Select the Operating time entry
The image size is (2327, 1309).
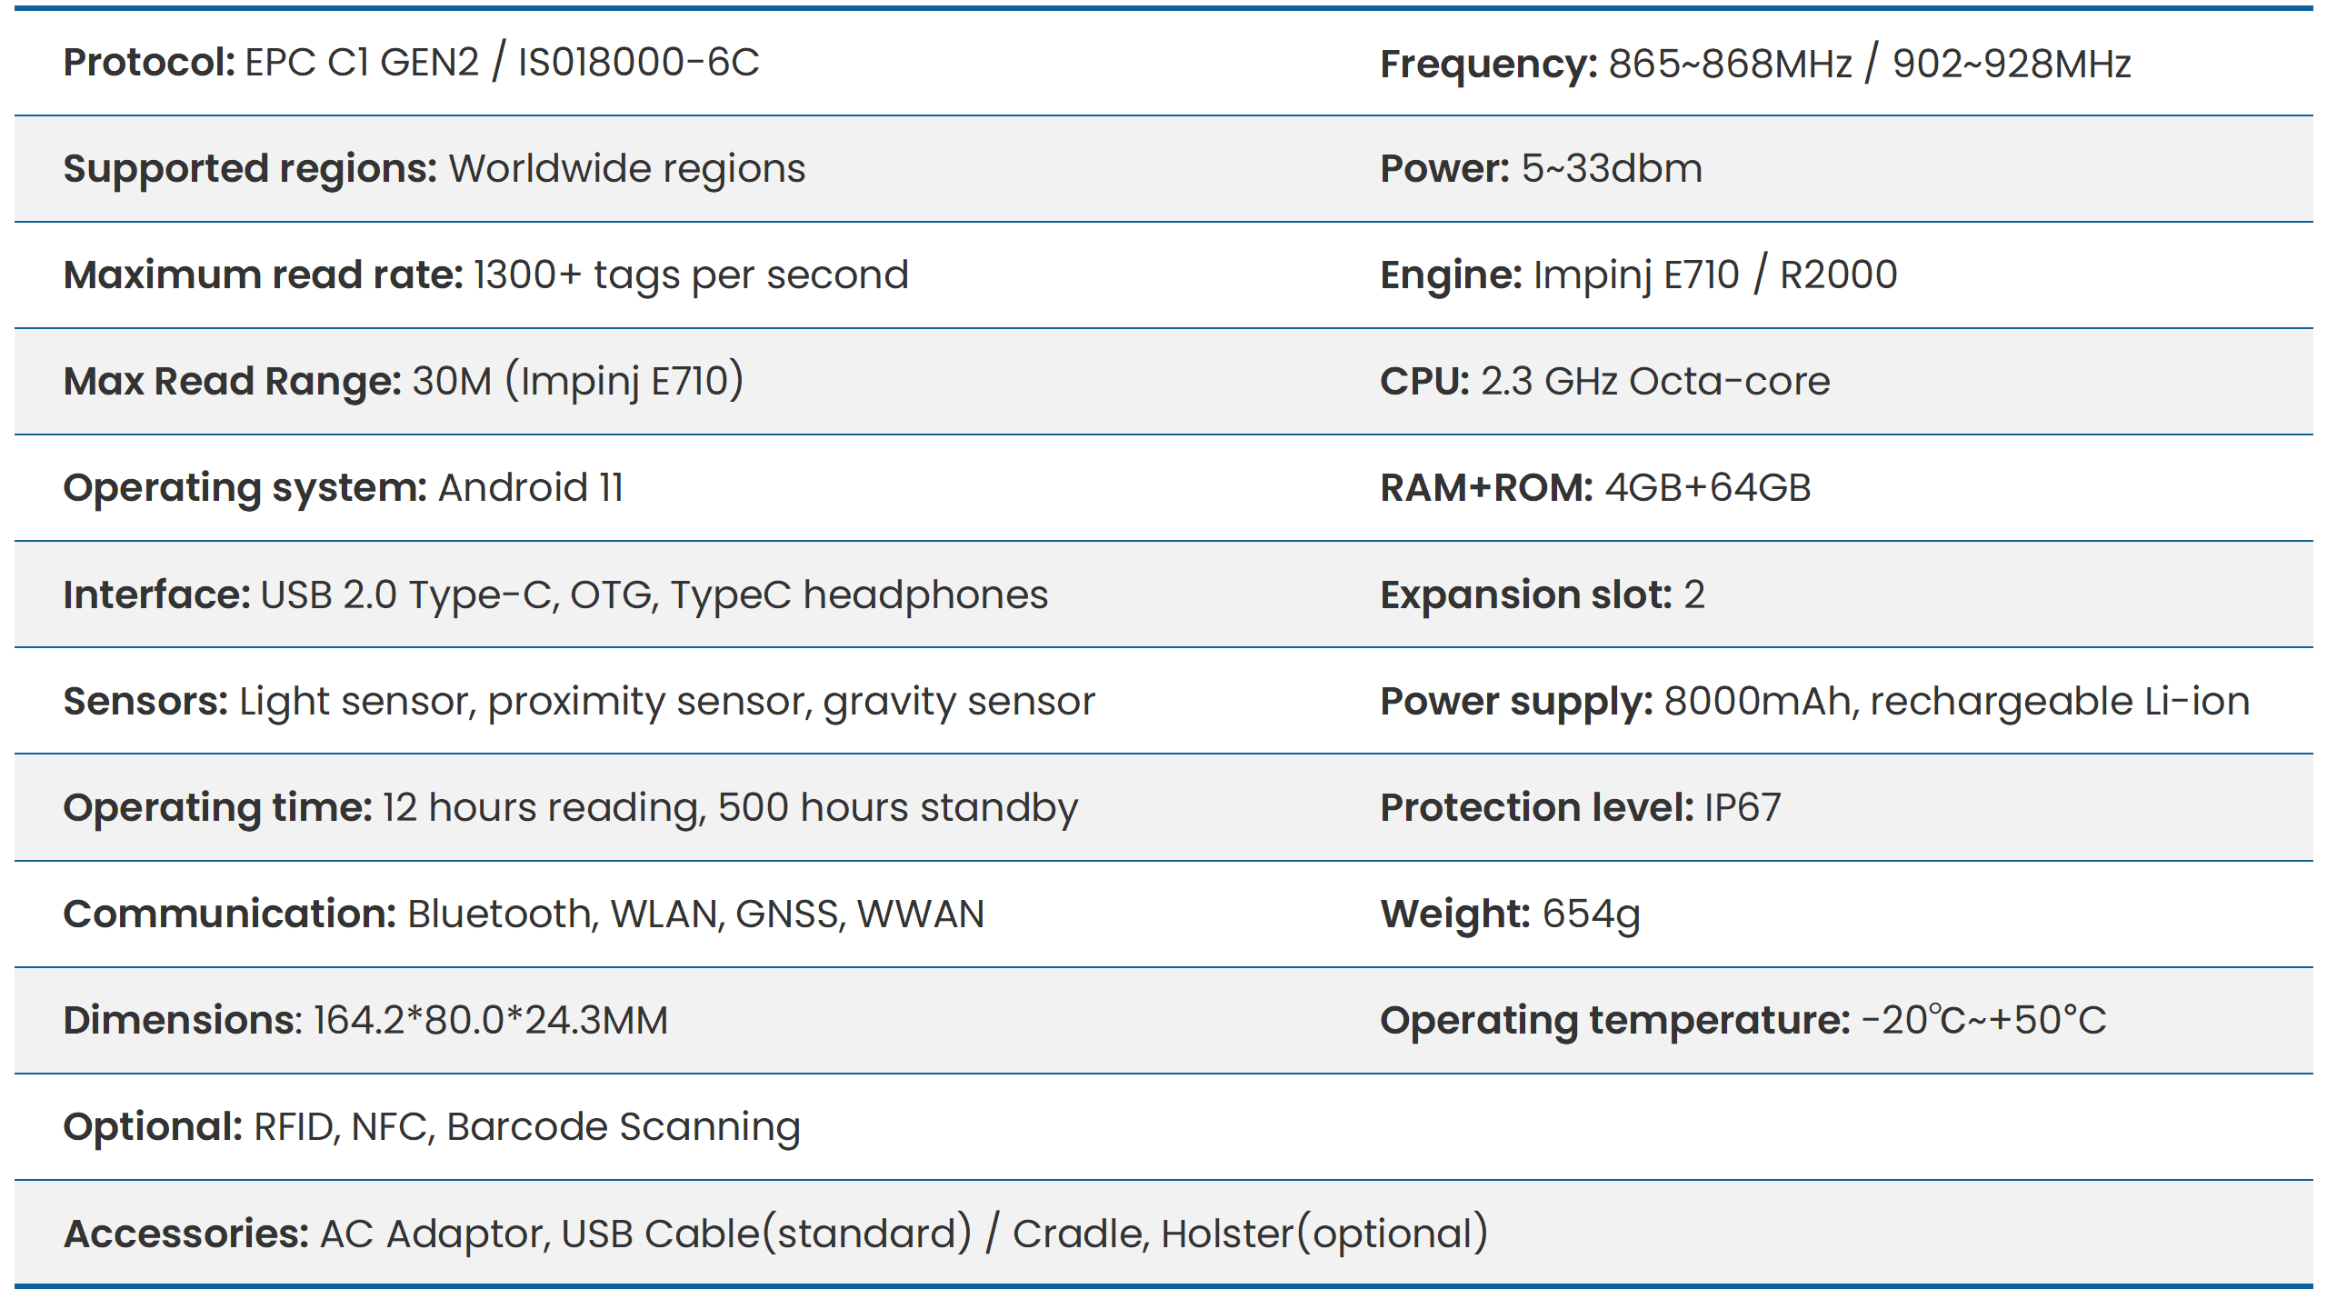point(570,808)
